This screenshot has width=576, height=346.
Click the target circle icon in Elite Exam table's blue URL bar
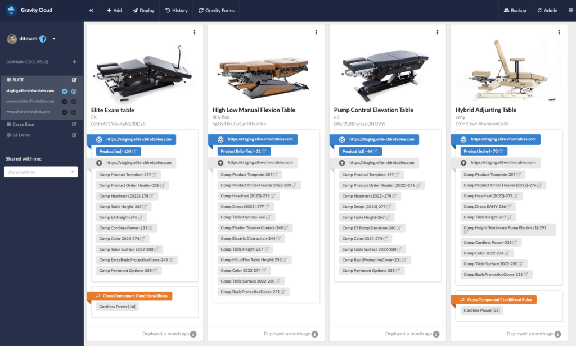pyautogui.click(x=99, y=139)
